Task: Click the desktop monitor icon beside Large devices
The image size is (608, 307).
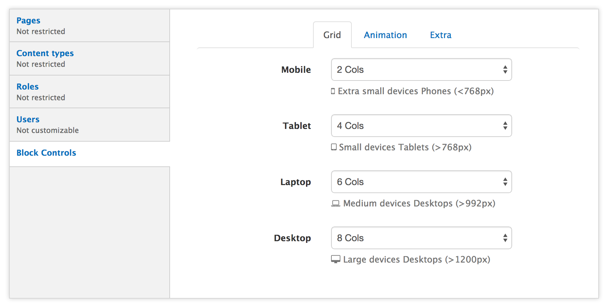Action: click(x=335, y=260)
